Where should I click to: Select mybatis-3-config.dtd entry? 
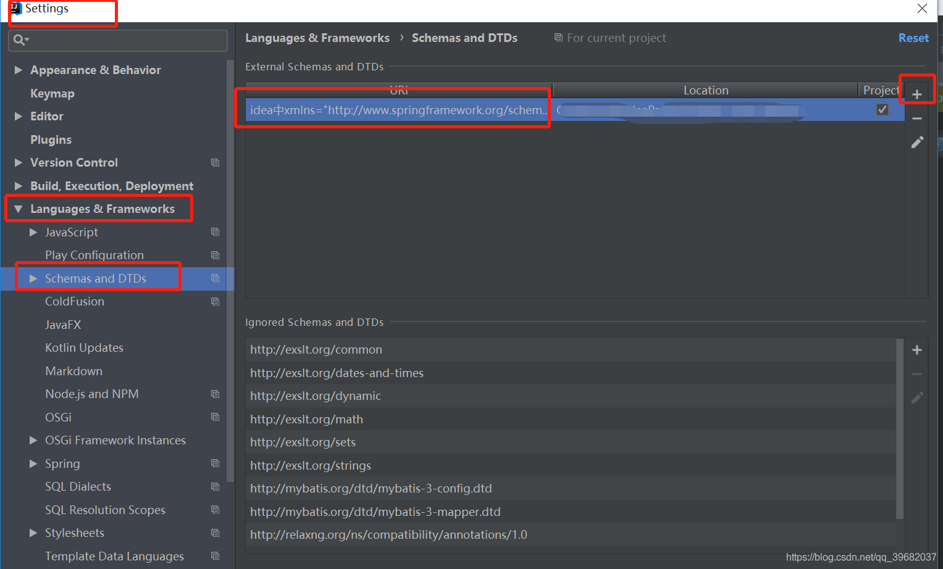click(x=571, y=488)
